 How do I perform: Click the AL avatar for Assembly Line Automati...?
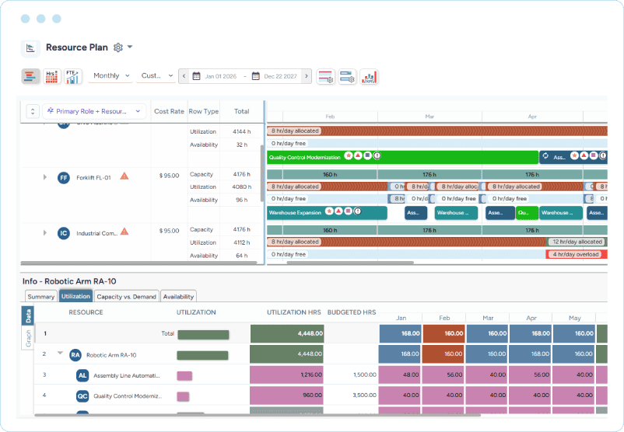[82, 375]
